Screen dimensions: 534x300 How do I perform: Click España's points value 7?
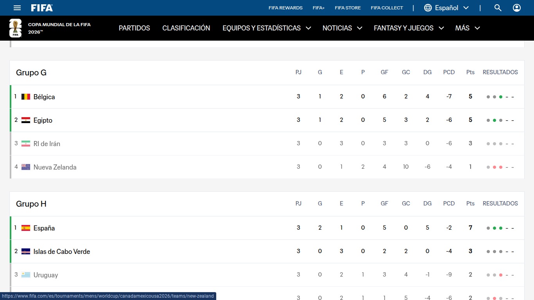point(470,228)
